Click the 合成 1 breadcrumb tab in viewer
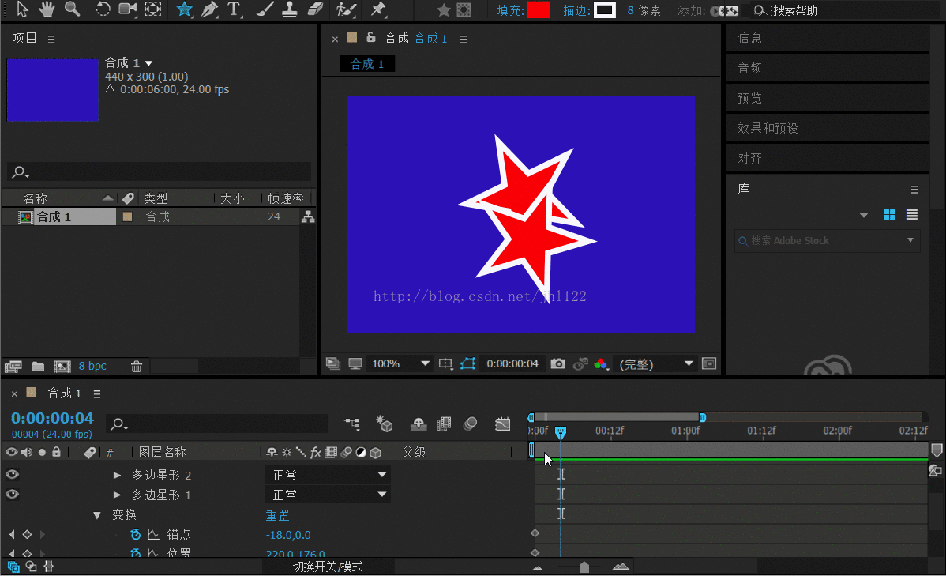 [x=367, y=63]
